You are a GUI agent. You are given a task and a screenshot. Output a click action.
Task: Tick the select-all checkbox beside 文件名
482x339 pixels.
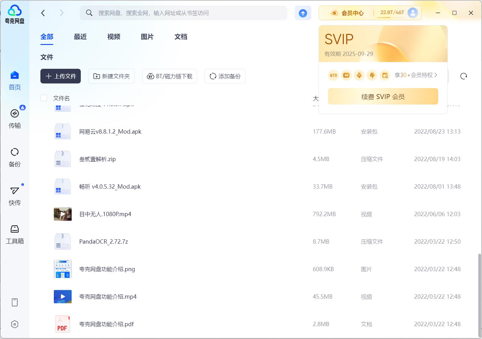coord(44,98)
